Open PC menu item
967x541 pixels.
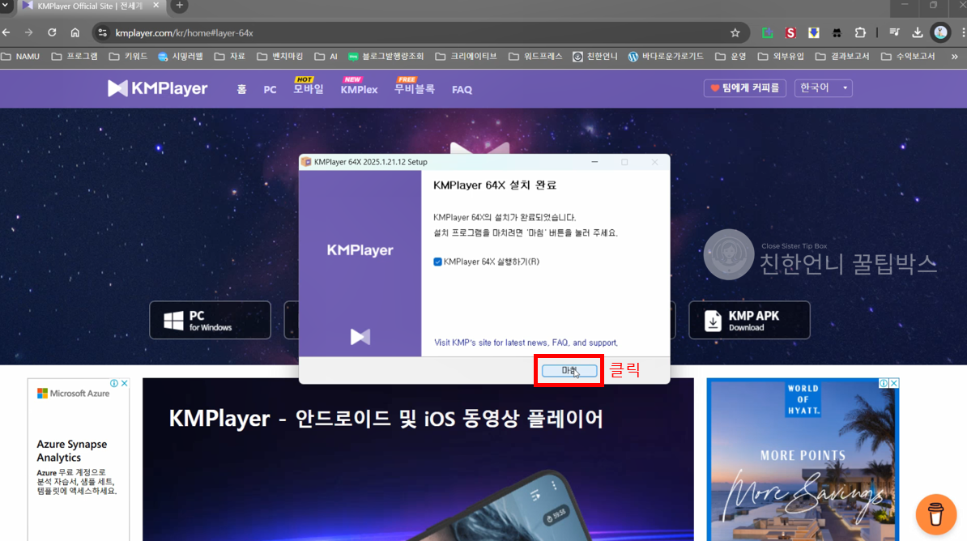point(271,89)
